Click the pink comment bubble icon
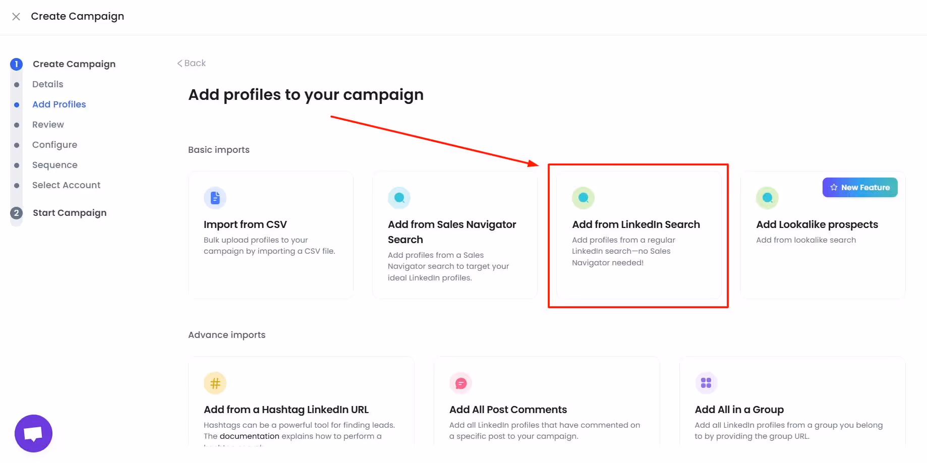The width and height of the screenshot is (927, 463). pos(460,383)
